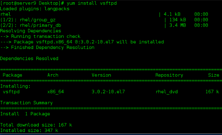This screenshot has height=135, width=222.
Task: Select the '134 kB' size value
Action: 177,20
